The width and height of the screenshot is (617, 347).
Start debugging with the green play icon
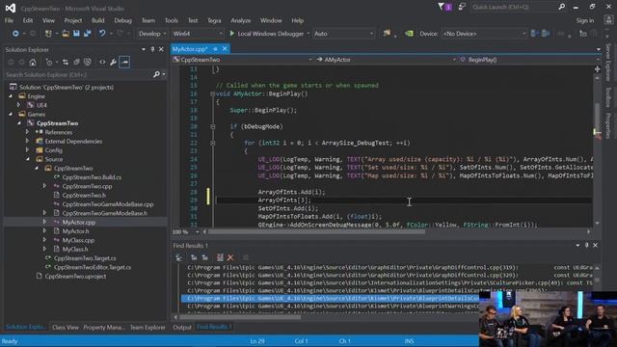(x=231, y=34)
